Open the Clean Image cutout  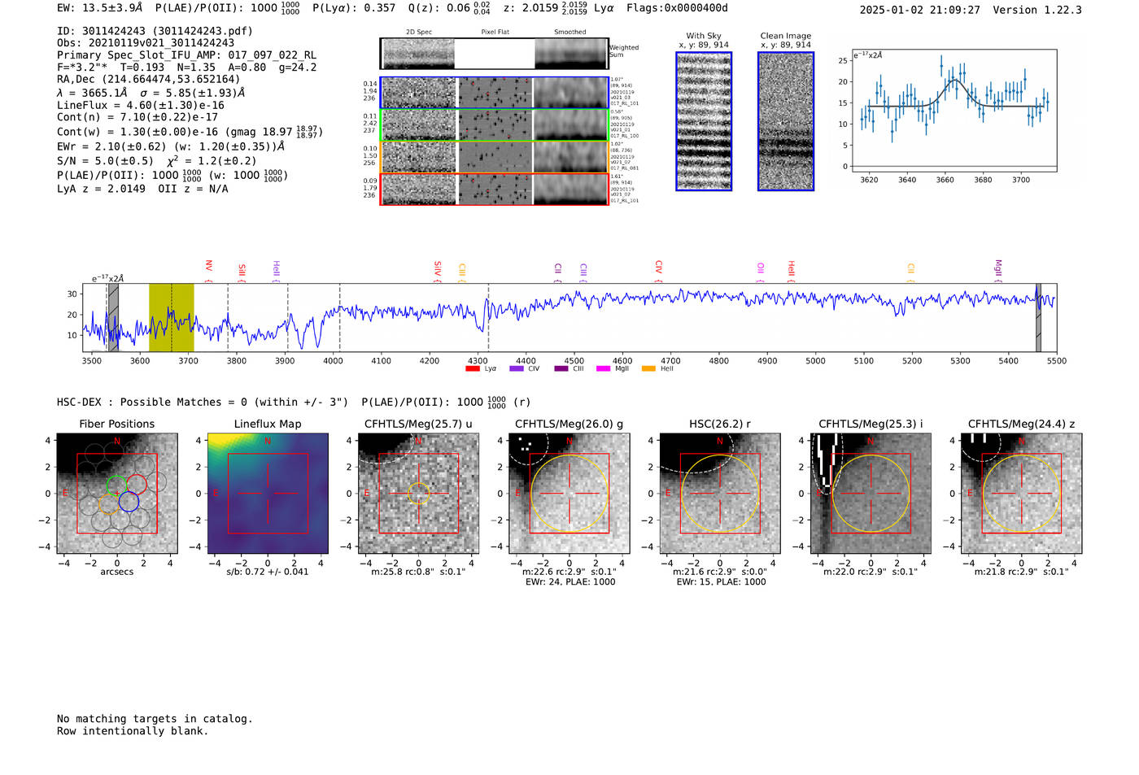(786, 121)
